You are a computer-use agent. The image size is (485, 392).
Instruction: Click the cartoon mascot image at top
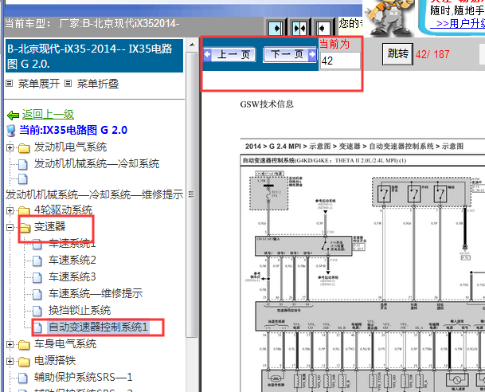coord(389,18)
